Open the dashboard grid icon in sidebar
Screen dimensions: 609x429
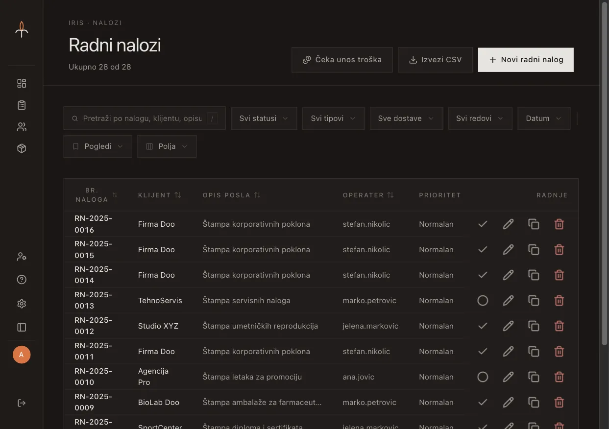22,83
